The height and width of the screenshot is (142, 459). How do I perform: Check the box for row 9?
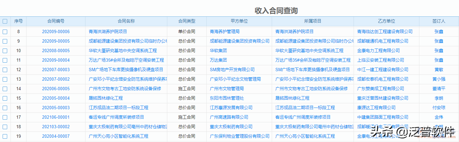click(5, 41)
